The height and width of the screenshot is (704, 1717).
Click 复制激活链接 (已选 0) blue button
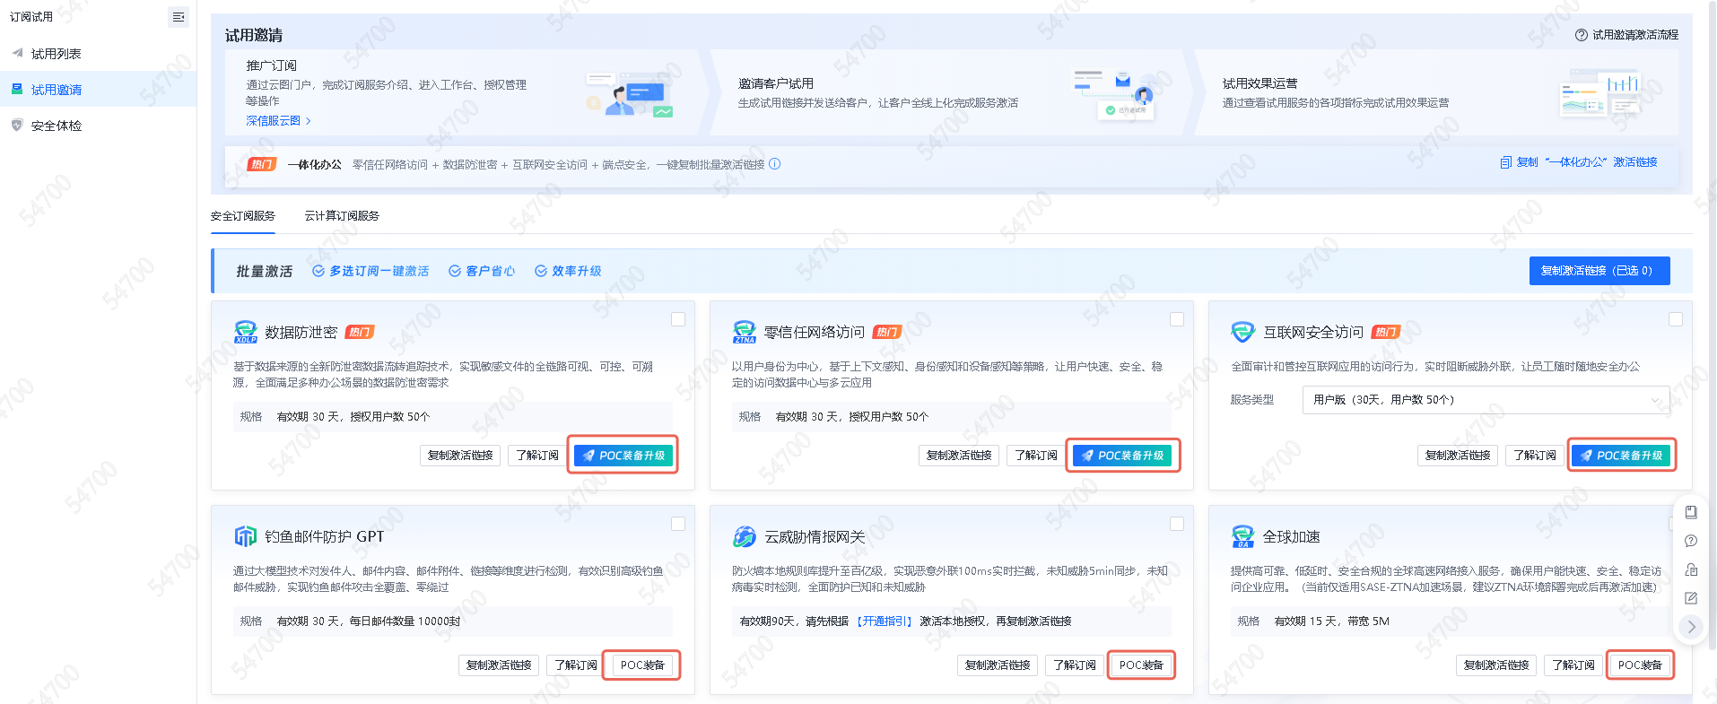coord(1599,271)
